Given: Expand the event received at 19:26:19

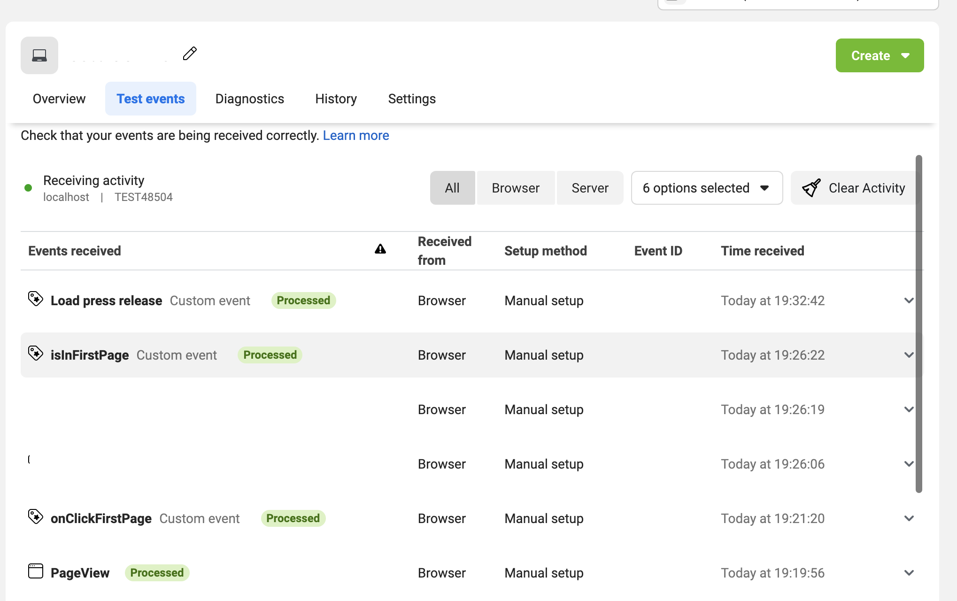Looking at the screenshot, I should pyautogui.click(x=909, y=409).
